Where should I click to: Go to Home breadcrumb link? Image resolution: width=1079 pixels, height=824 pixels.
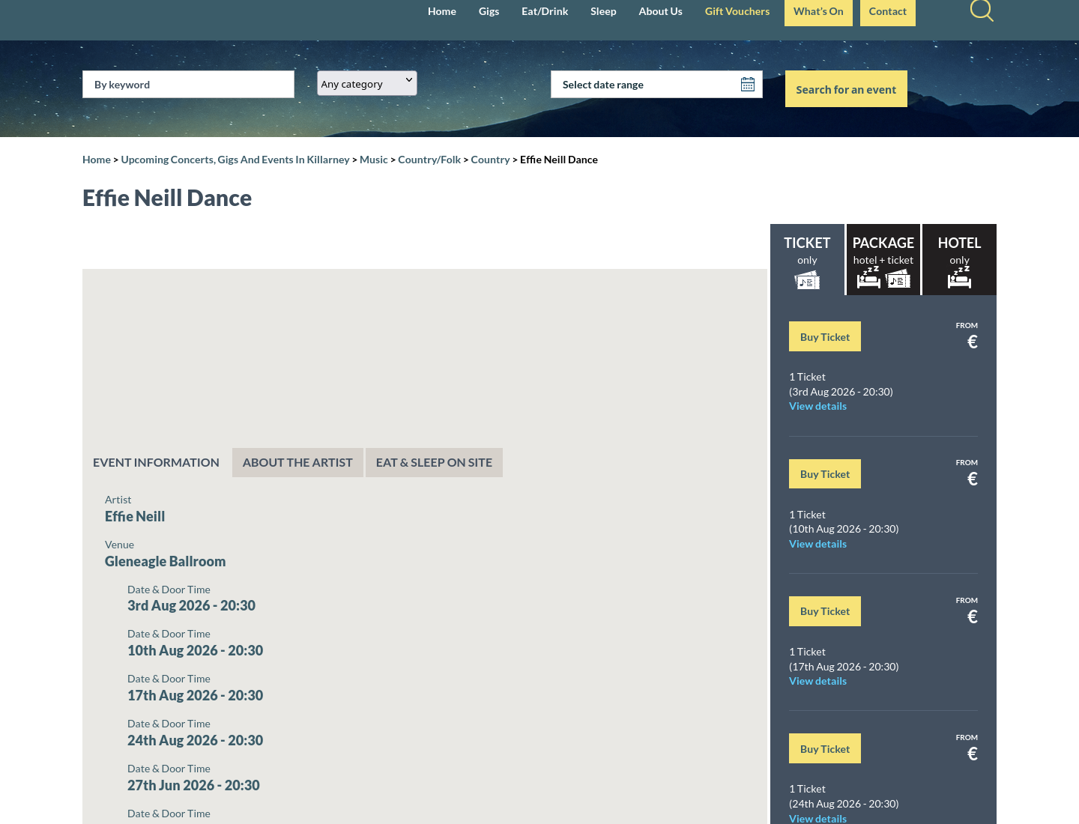coord(97,160)
